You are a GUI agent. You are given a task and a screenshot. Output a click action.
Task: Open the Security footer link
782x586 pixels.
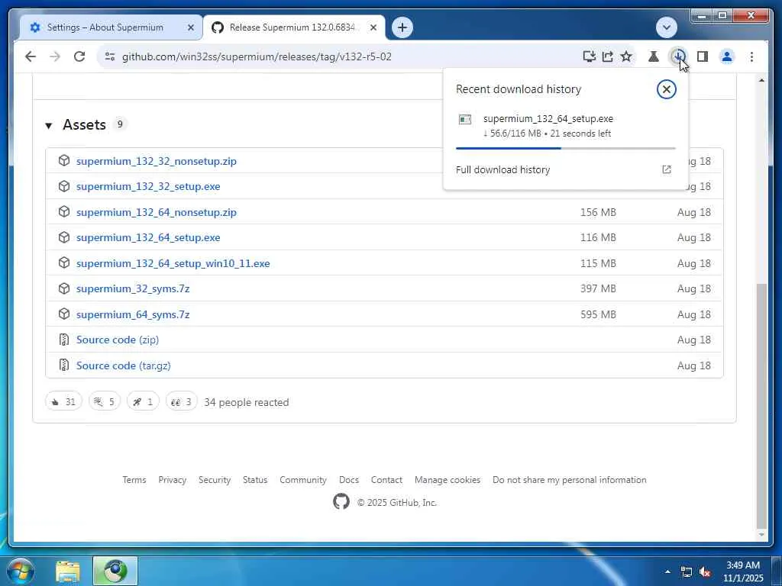tap(215, 480)
